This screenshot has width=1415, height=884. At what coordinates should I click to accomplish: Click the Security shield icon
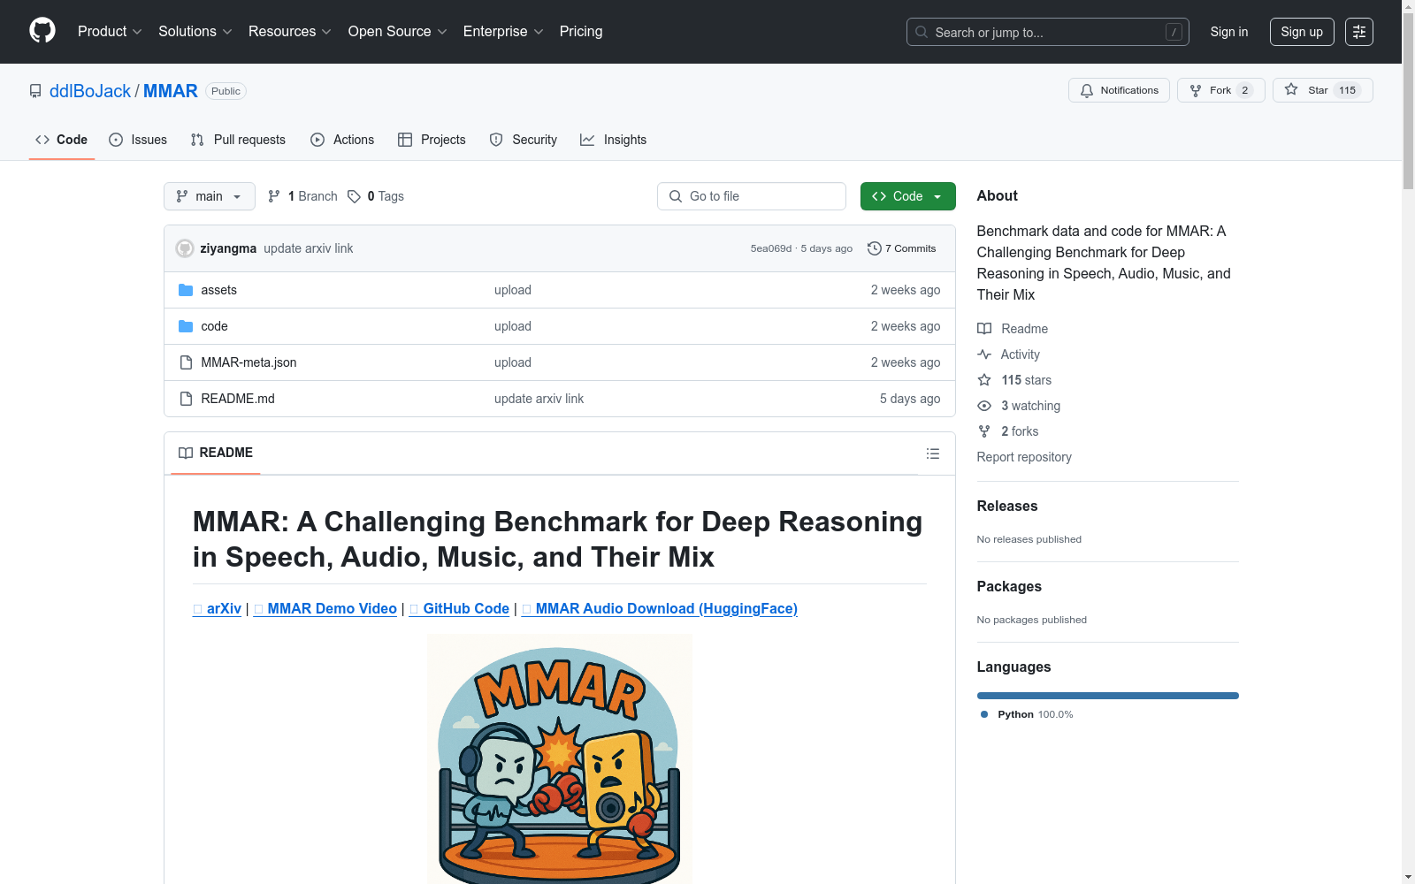[496, 140]
